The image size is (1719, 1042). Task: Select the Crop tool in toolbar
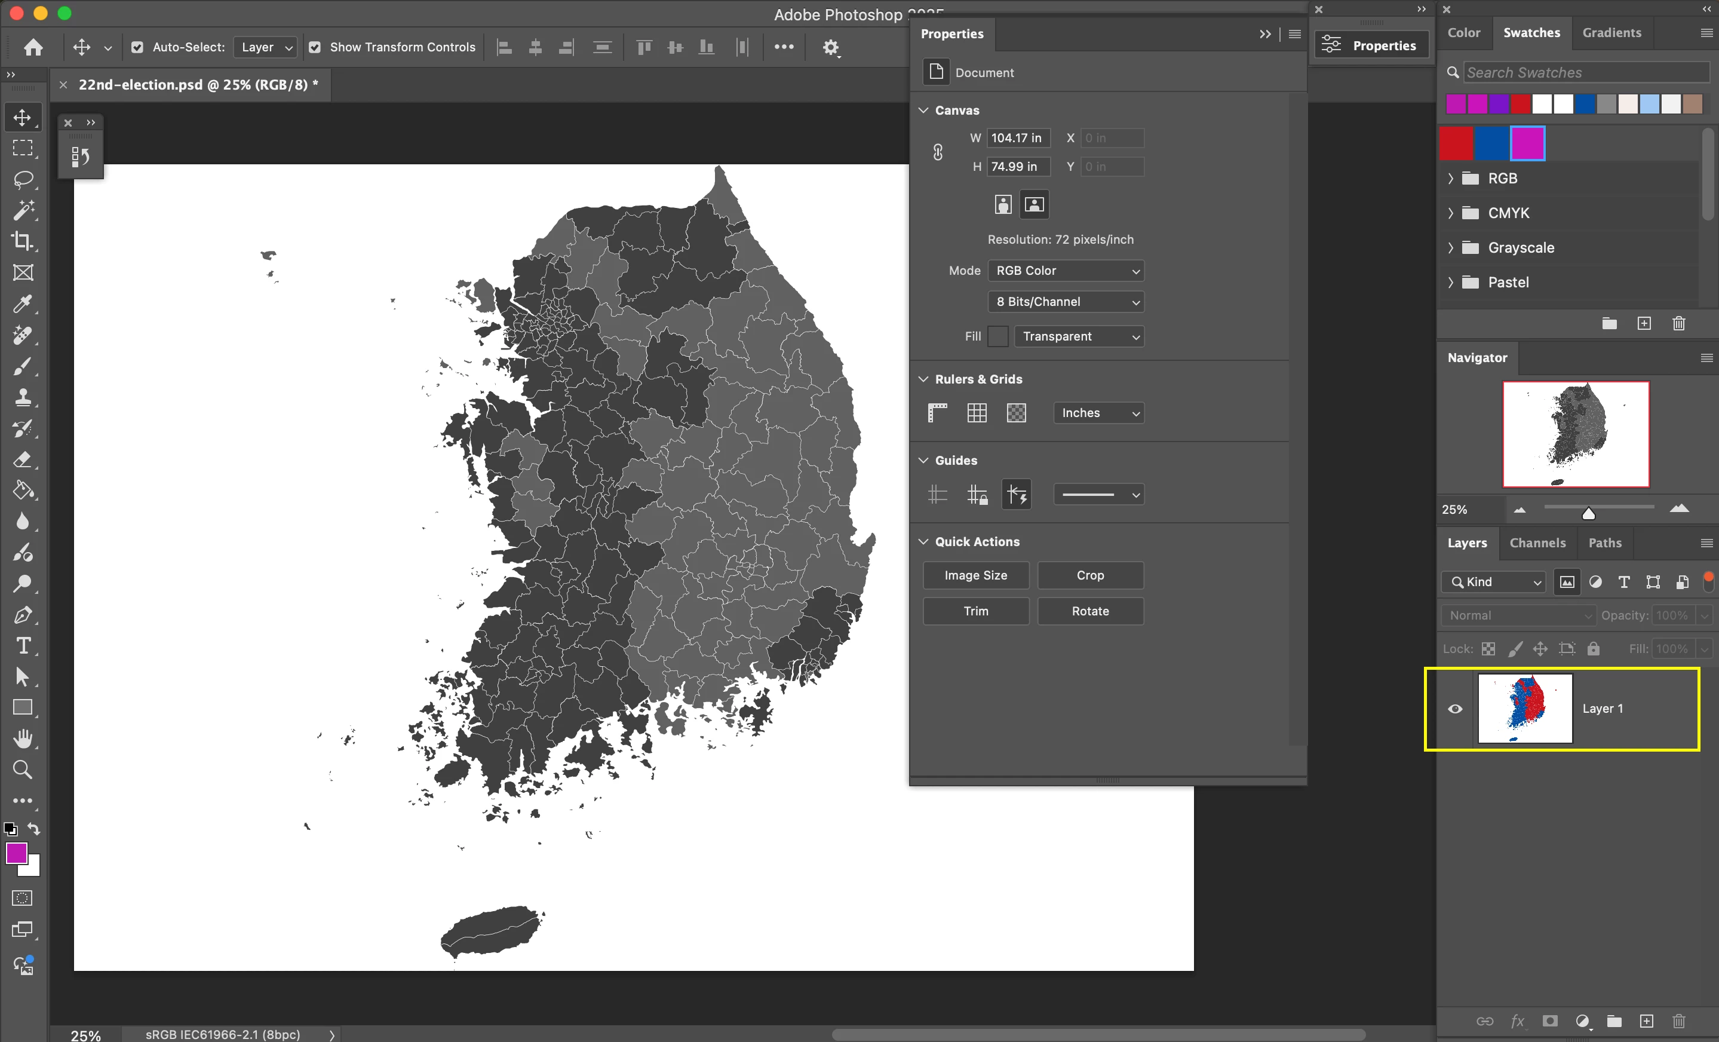[x=23, y=241]
